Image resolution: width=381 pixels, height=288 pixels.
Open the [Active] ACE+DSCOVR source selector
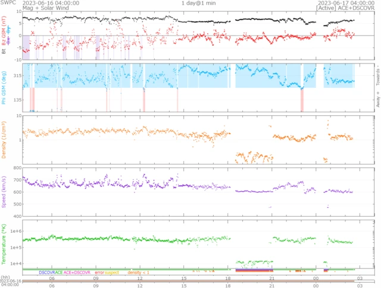pos(345,9)
